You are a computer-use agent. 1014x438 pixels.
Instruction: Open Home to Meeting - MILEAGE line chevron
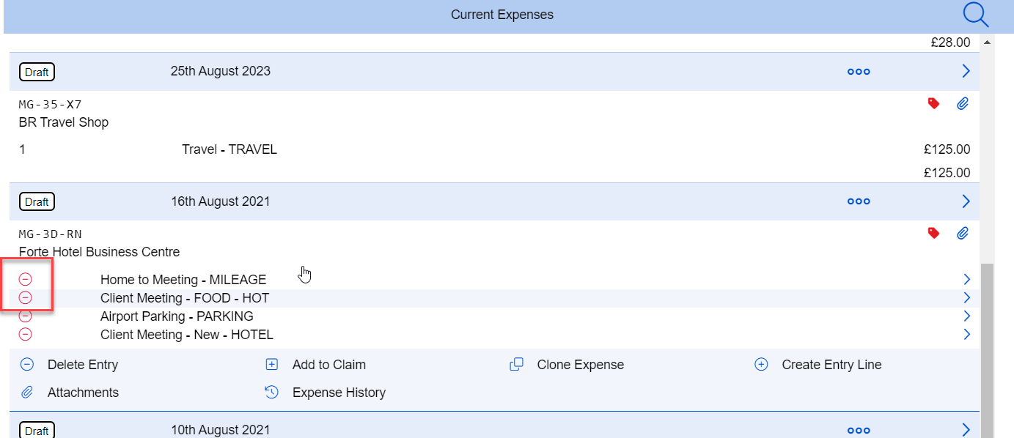967,279
